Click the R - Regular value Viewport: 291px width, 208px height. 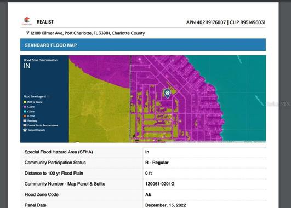(x=157, y=163)
